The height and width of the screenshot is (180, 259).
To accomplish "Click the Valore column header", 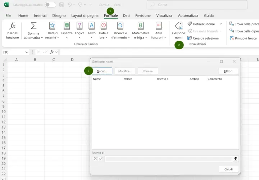I will click(x=128, y=79).
